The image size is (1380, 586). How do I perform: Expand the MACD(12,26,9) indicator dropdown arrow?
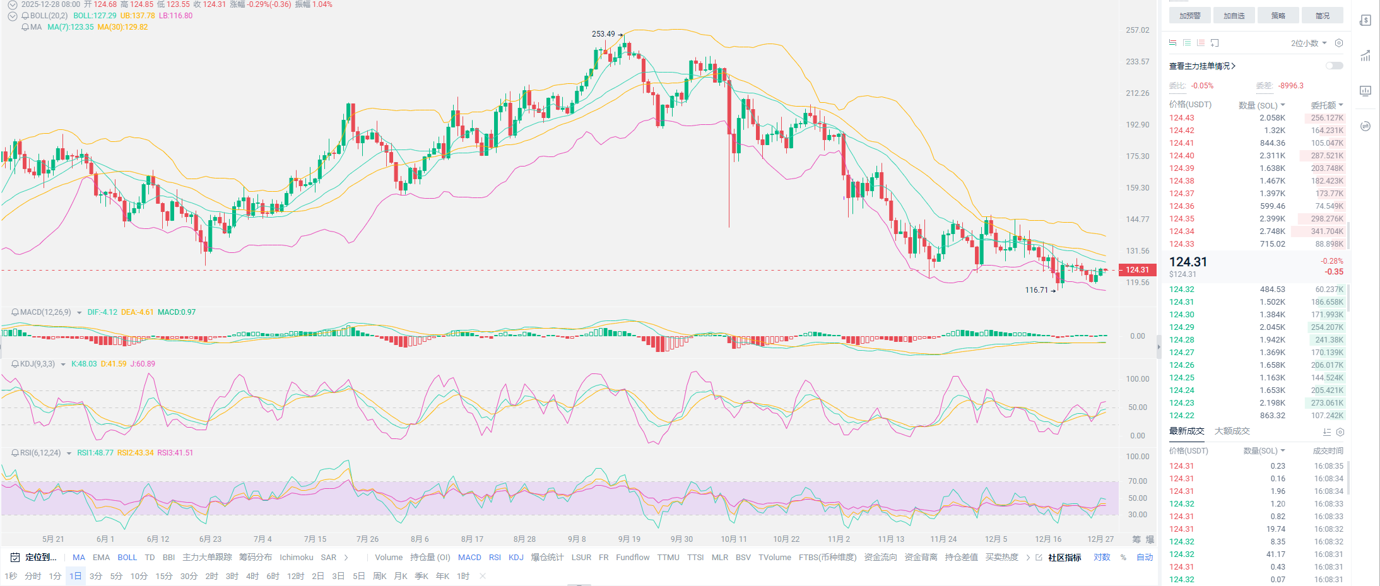point(79,313)
